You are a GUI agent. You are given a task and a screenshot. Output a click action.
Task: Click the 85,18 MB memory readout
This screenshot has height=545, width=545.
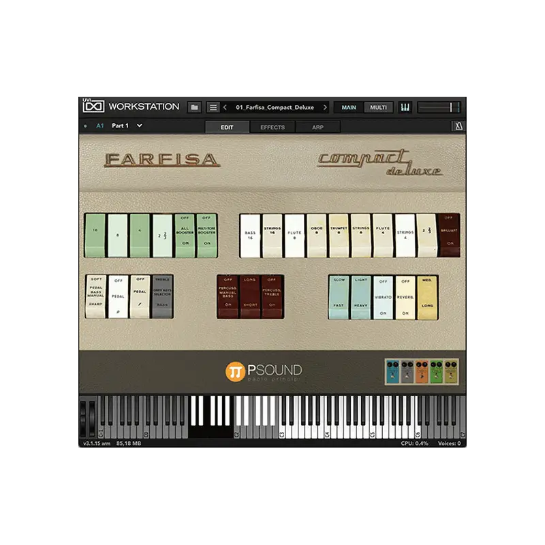pos(129,443)
